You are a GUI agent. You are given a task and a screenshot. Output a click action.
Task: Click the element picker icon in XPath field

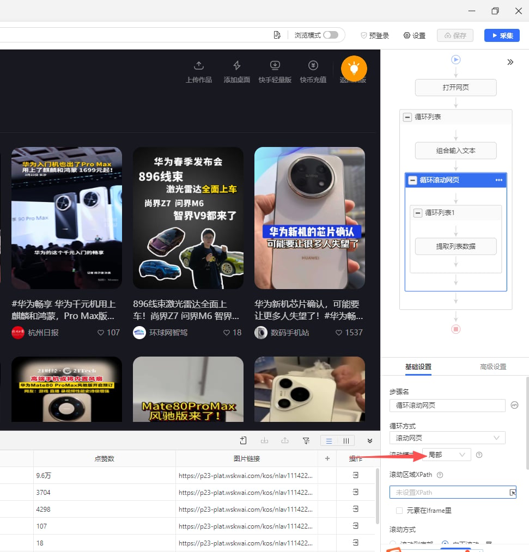point(513,493)
